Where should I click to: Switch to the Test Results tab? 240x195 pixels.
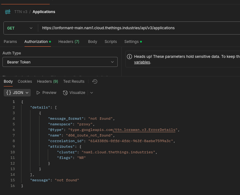pos(74,81)
